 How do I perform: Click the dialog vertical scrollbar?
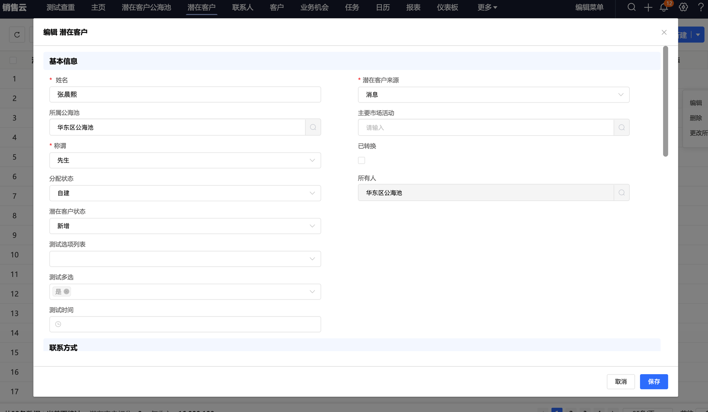(x=666, y=101)
